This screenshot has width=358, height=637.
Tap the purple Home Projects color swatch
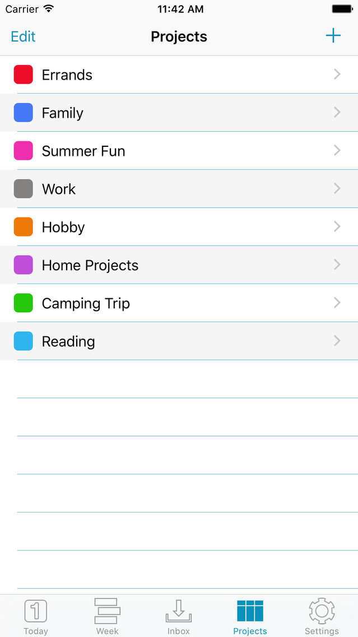(23, 265)
